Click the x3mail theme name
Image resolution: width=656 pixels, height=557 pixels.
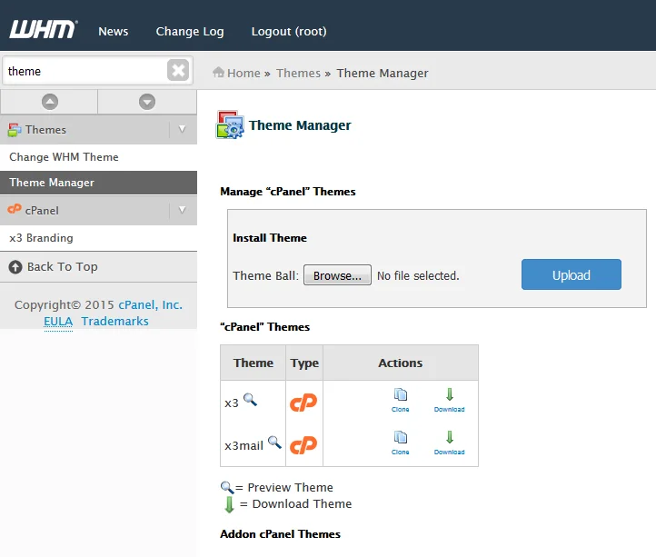[x=244, y=445]
